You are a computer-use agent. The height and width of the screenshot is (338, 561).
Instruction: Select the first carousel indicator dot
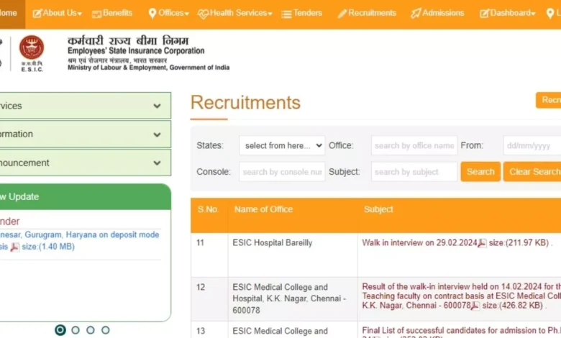pyautogui.click(x=60, y=330)
